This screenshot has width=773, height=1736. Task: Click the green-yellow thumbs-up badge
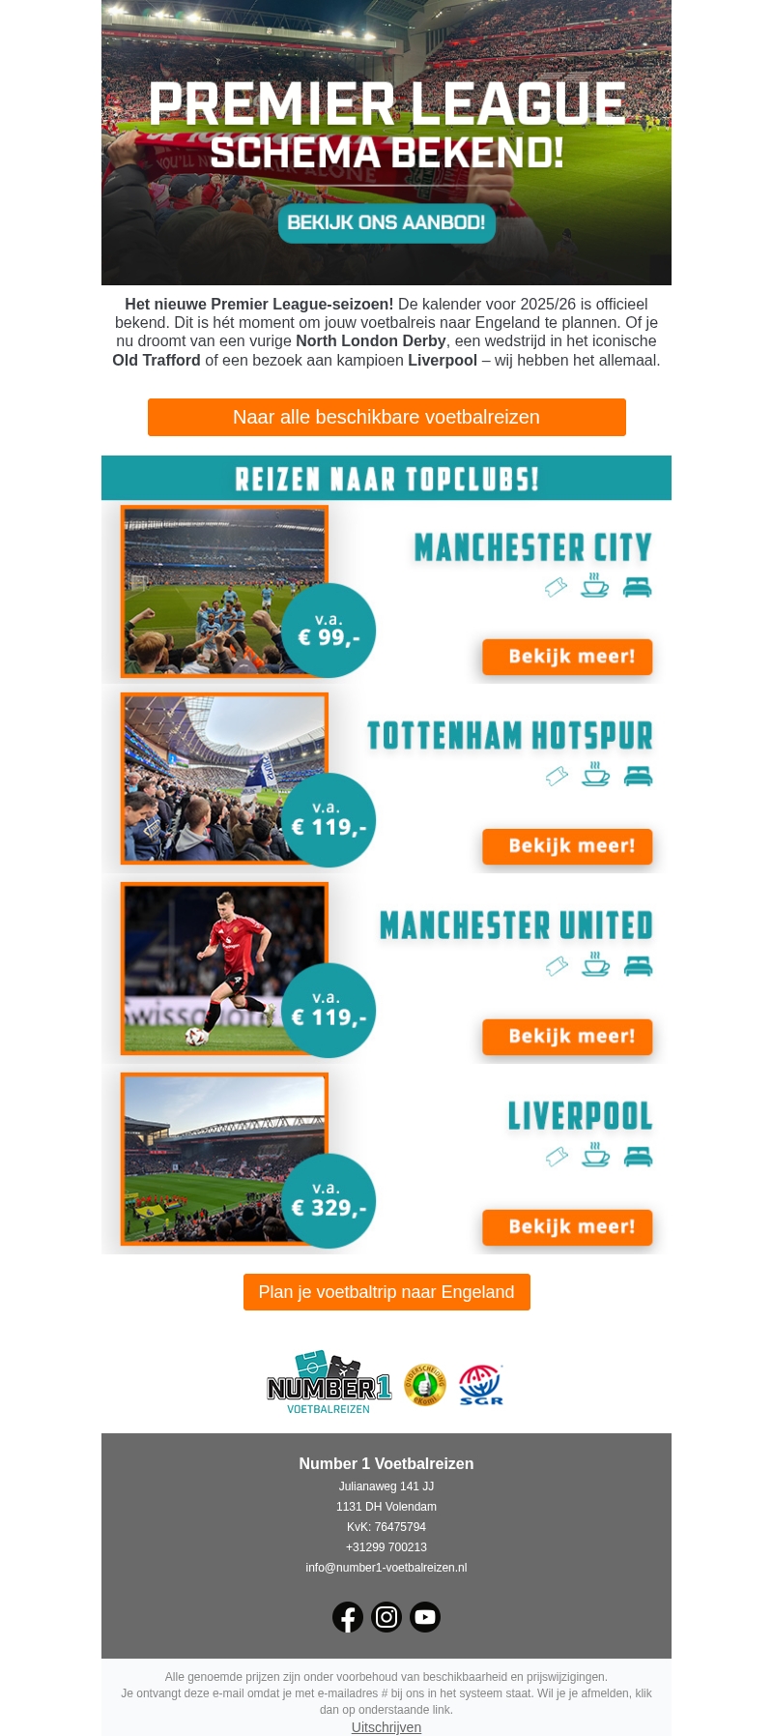pos(424,1385)
